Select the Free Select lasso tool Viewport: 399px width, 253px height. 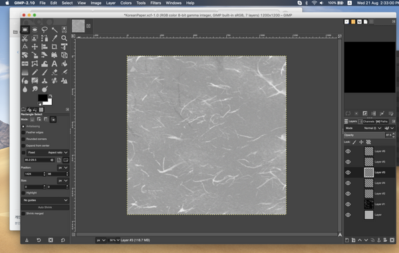[x=45, y=30]
